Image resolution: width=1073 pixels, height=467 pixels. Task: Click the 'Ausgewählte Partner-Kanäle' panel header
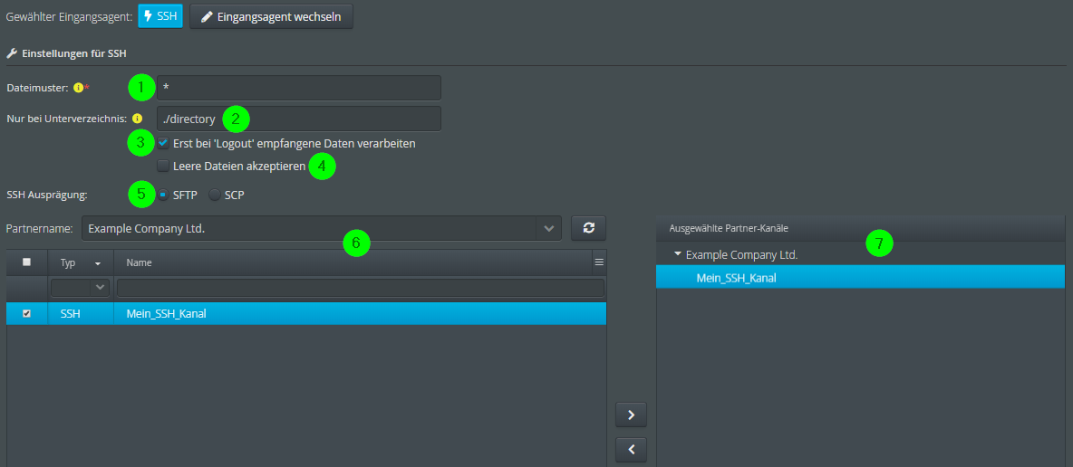(860, 228)
